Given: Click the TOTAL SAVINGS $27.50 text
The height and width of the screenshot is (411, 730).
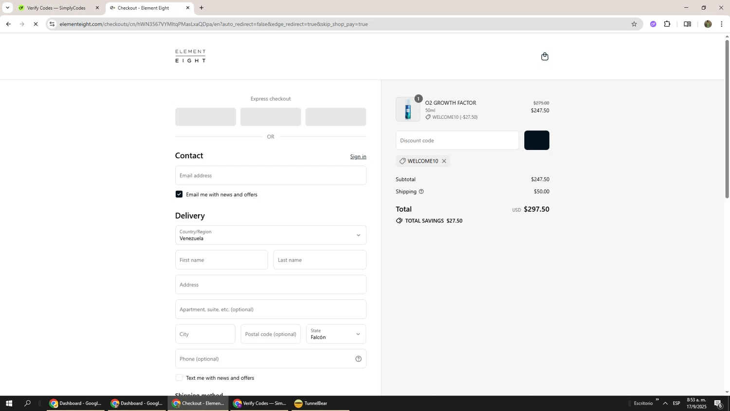Looking at the screenshot, I should 434,221.
